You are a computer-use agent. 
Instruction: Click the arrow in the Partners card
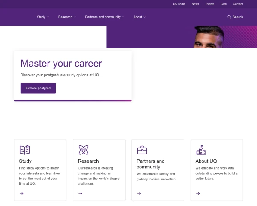(x=139, y=194)
